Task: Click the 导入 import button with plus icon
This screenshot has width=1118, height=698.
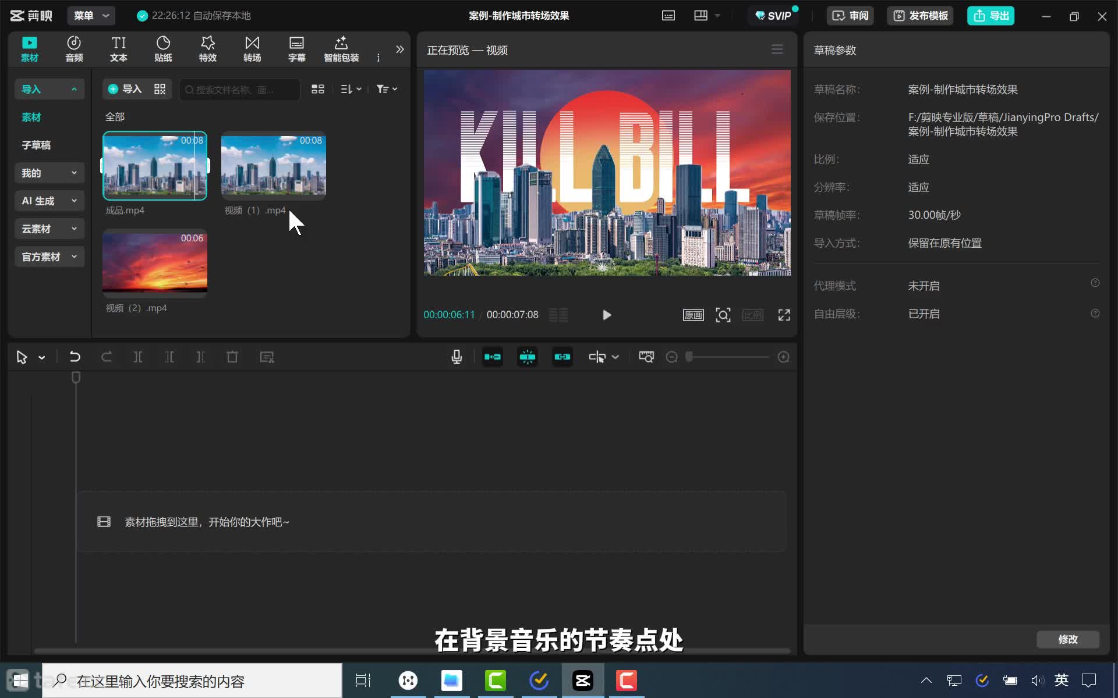Action: [x=125, y=89]
